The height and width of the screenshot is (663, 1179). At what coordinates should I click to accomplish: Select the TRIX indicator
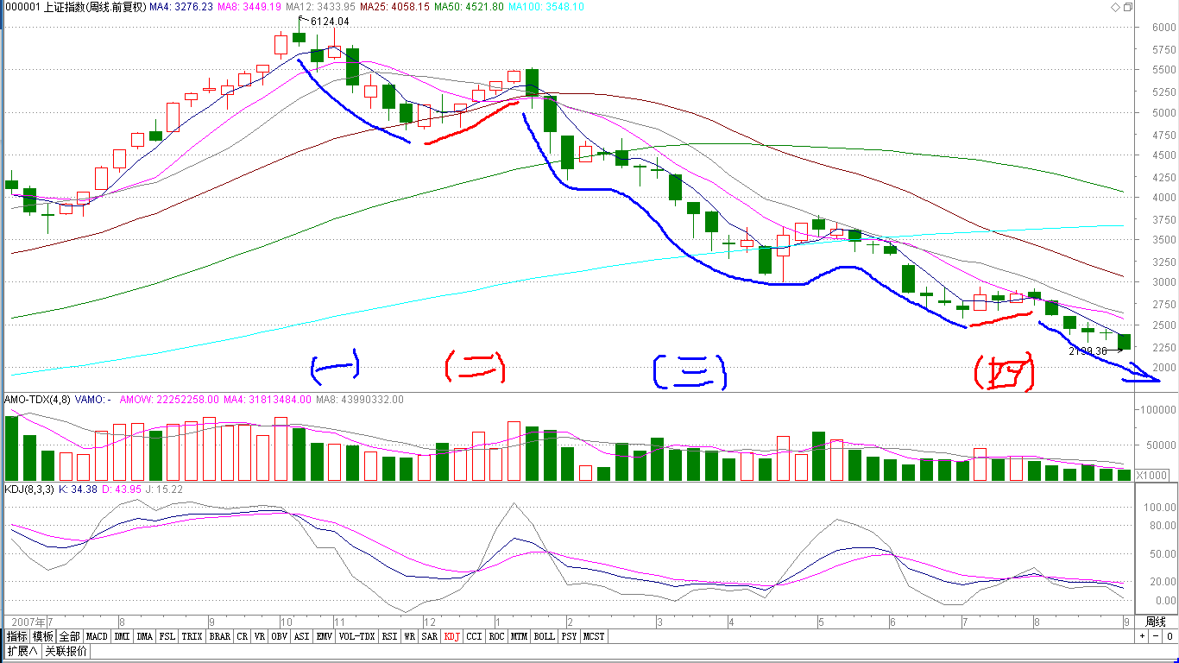pos(192,636)
